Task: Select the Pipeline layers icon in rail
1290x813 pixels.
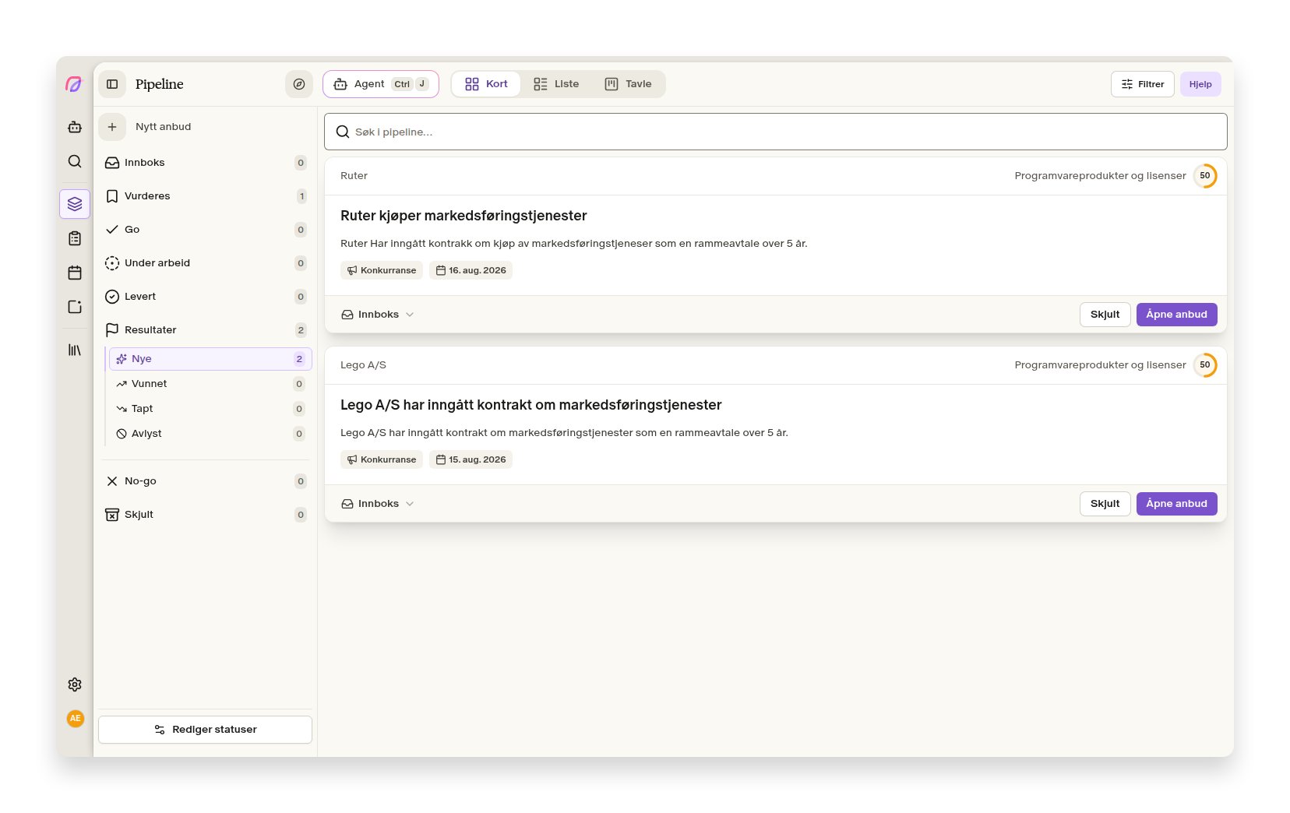Action: click(x=75, y=204)
